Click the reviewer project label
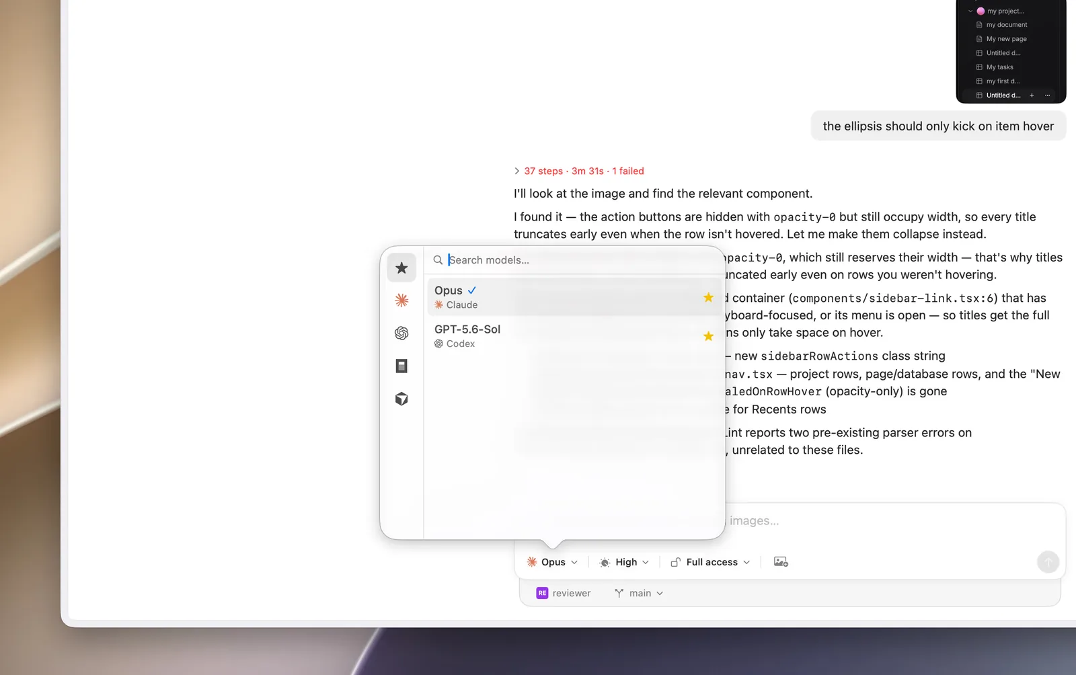 pyautogui.click(x=571, y=593)
